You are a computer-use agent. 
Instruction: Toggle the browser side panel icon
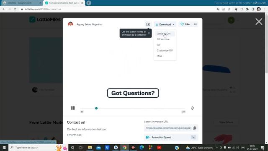(253, 9)
